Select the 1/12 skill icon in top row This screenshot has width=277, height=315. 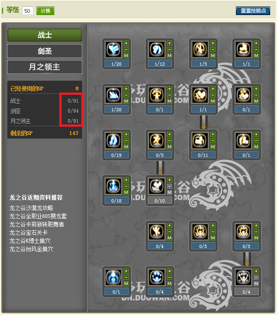157,49
